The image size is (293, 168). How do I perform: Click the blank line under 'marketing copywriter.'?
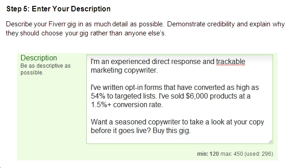pos(179,79)
